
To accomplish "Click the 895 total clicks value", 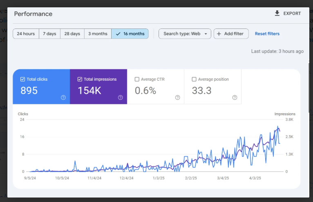I will (29, 90).
